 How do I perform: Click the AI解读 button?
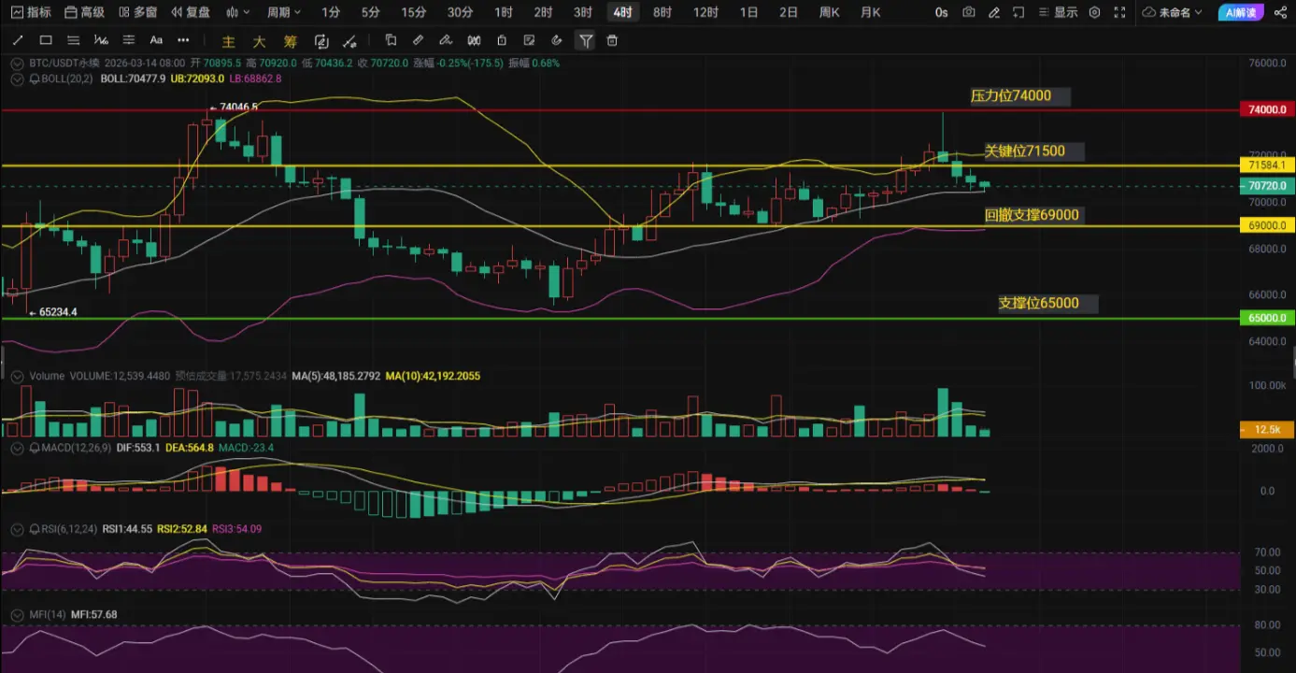click(x=1242, y=12)
